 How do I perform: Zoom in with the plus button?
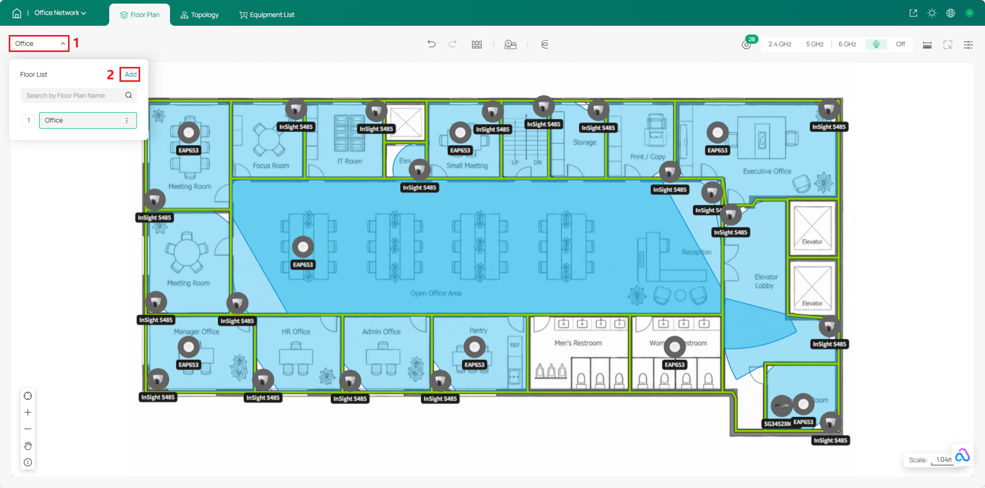(28, 412)
